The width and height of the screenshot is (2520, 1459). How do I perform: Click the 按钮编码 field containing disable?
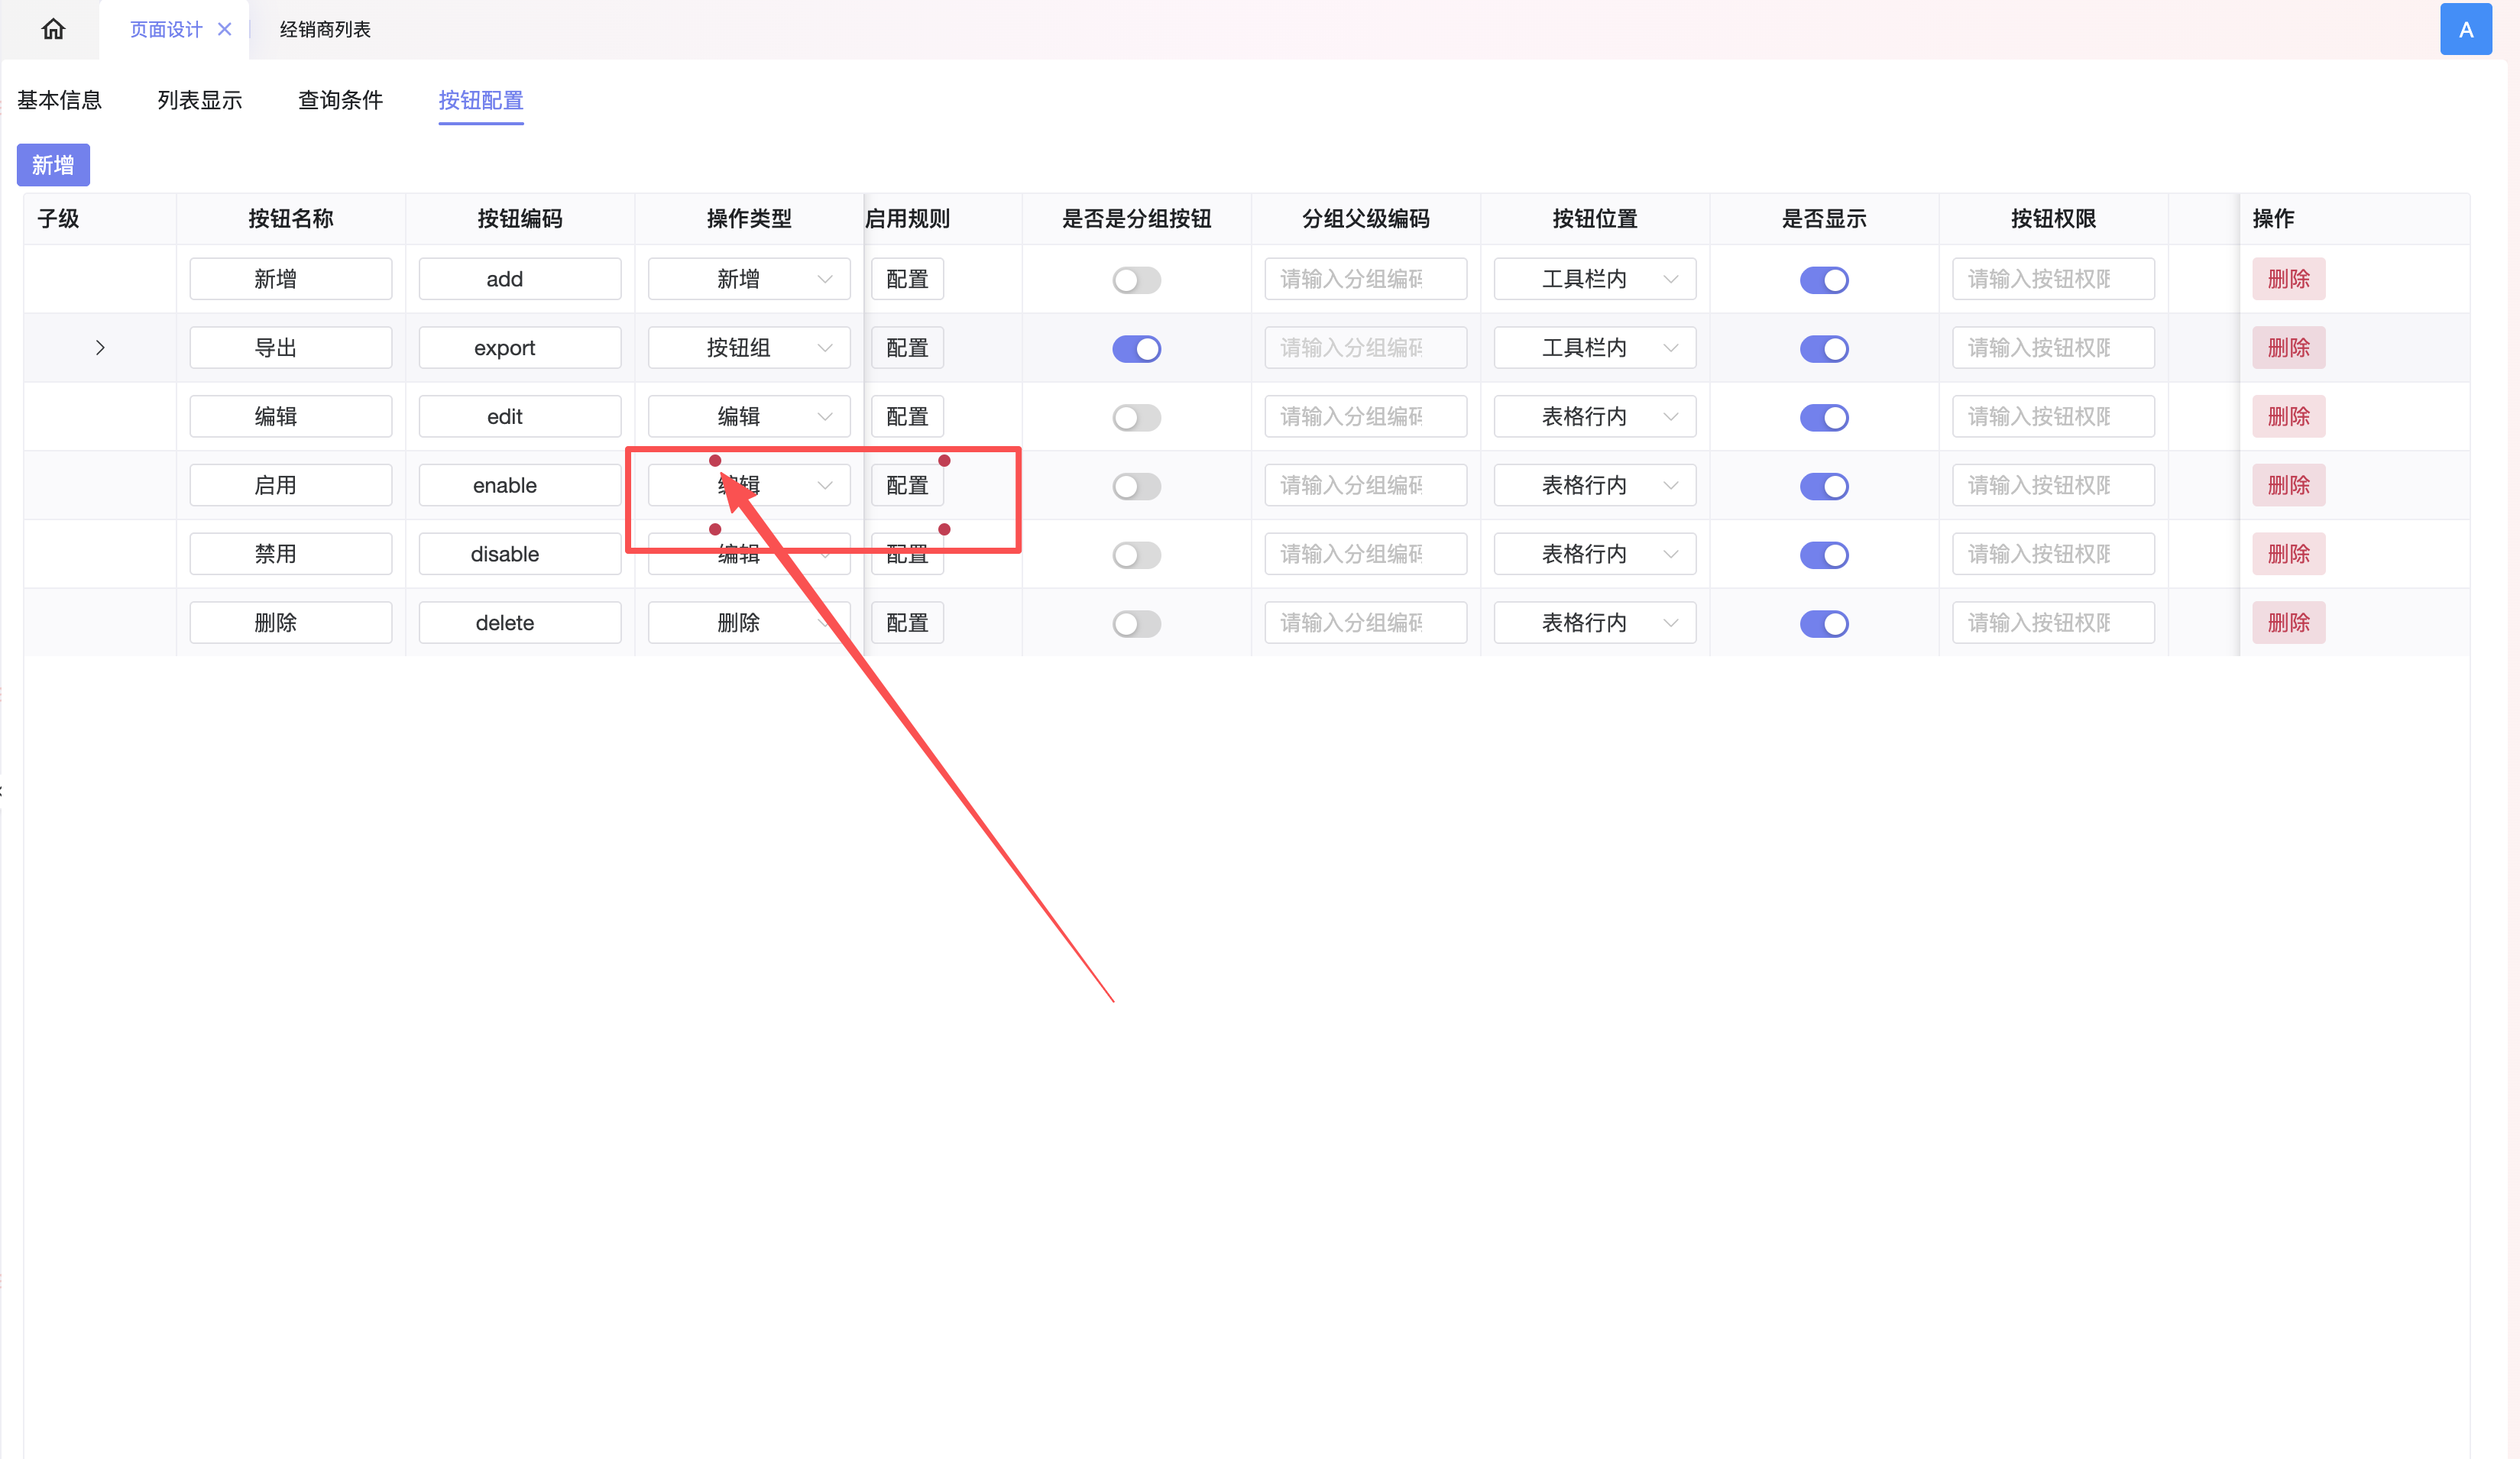click(519, 554)
